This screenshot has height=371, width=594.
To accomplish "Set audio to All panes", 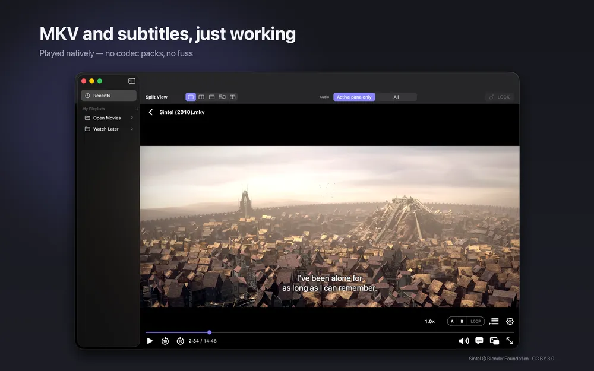I will click(396, 97).
